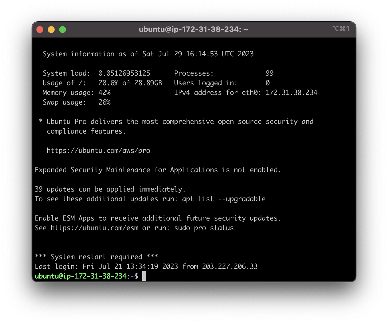Click the window title ubuntu@ip-172-31-38-234

pyautogui.click(x=193, y=29)
